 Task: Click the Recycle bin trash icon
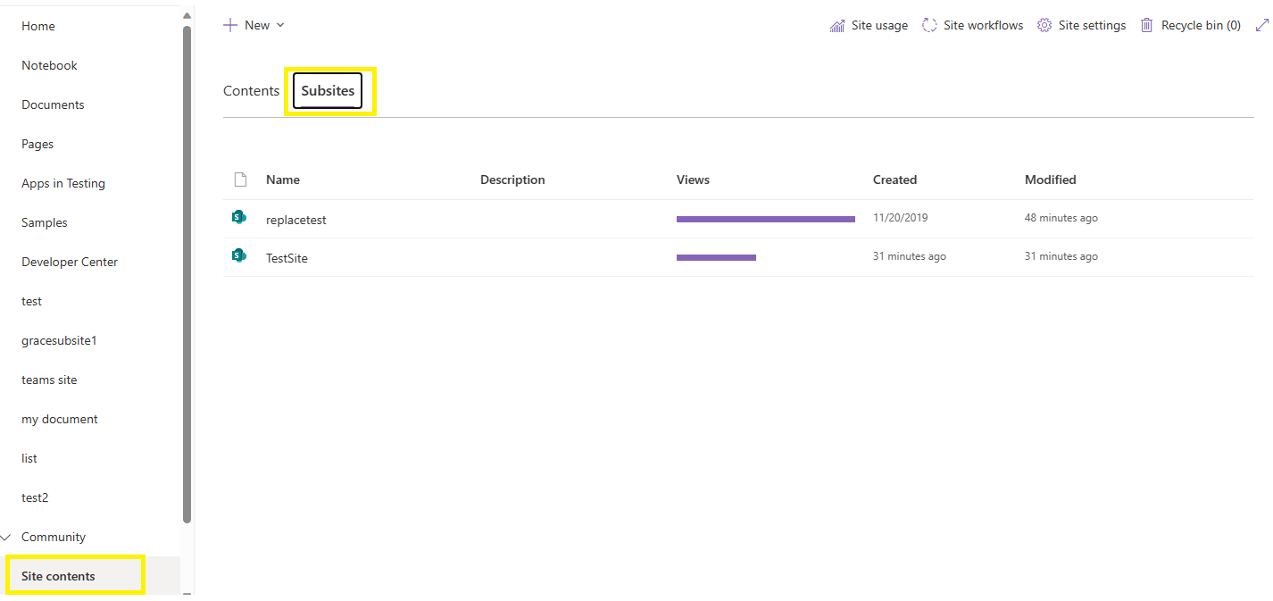(1146, 25)
